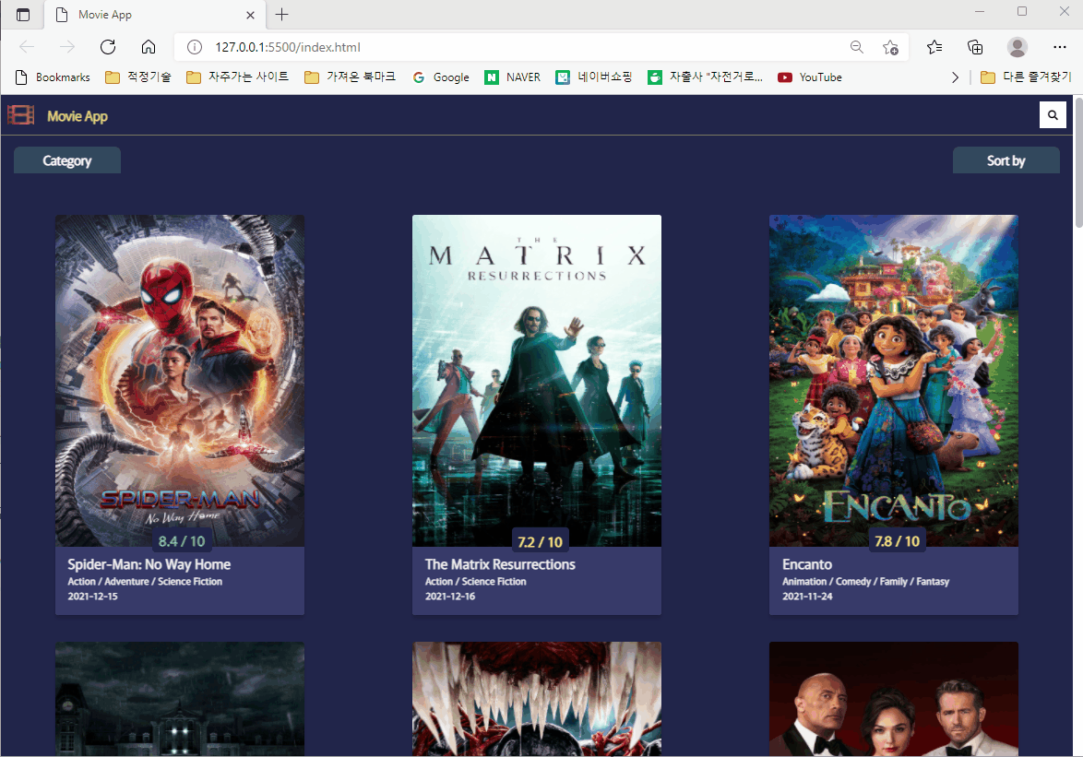This screenshot has width=1083, height=757.
Task: Open the Google bookmark
Action: [x=441, y=77]
